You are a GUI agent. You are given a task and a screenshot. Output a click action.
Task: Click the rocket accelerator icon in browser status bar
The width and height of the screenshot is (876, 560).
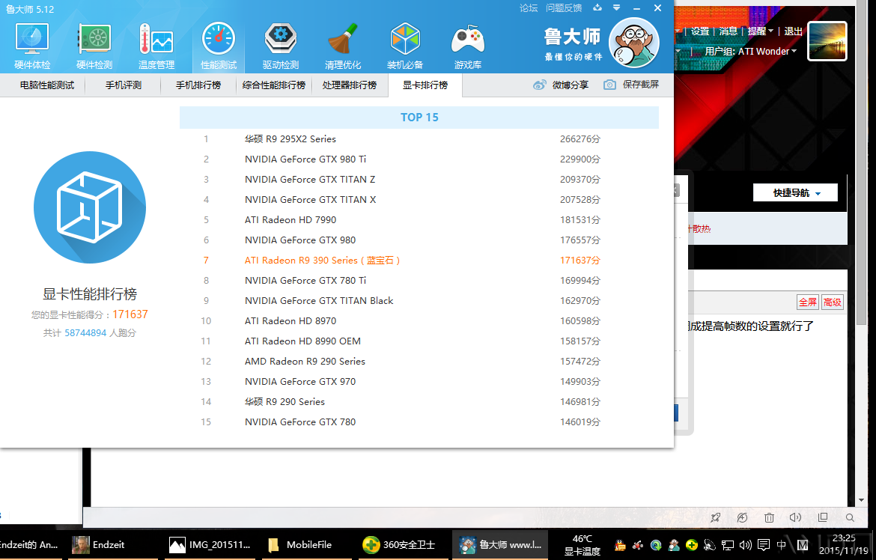pyautogui.click(x=715, y=517)
